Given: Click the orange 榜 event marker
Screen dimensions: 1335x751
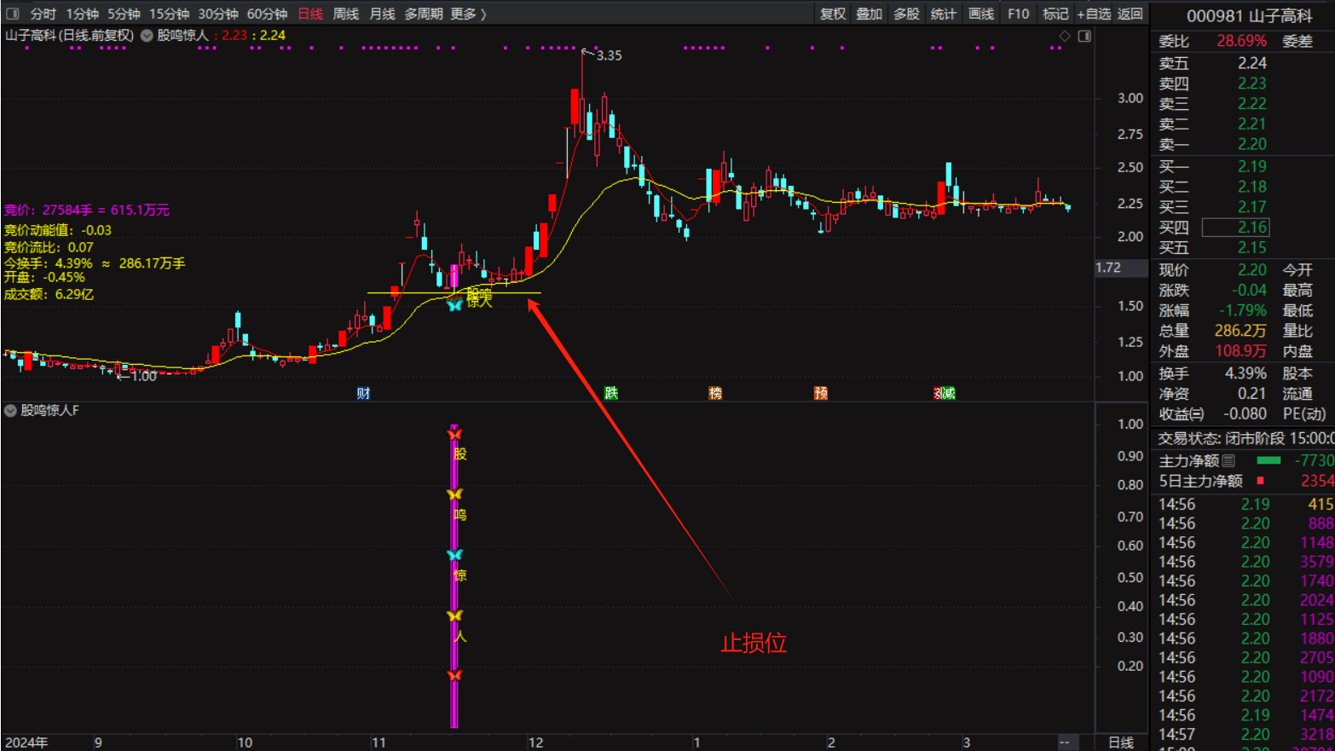Looking at the screenshot, I should point(715,393).
